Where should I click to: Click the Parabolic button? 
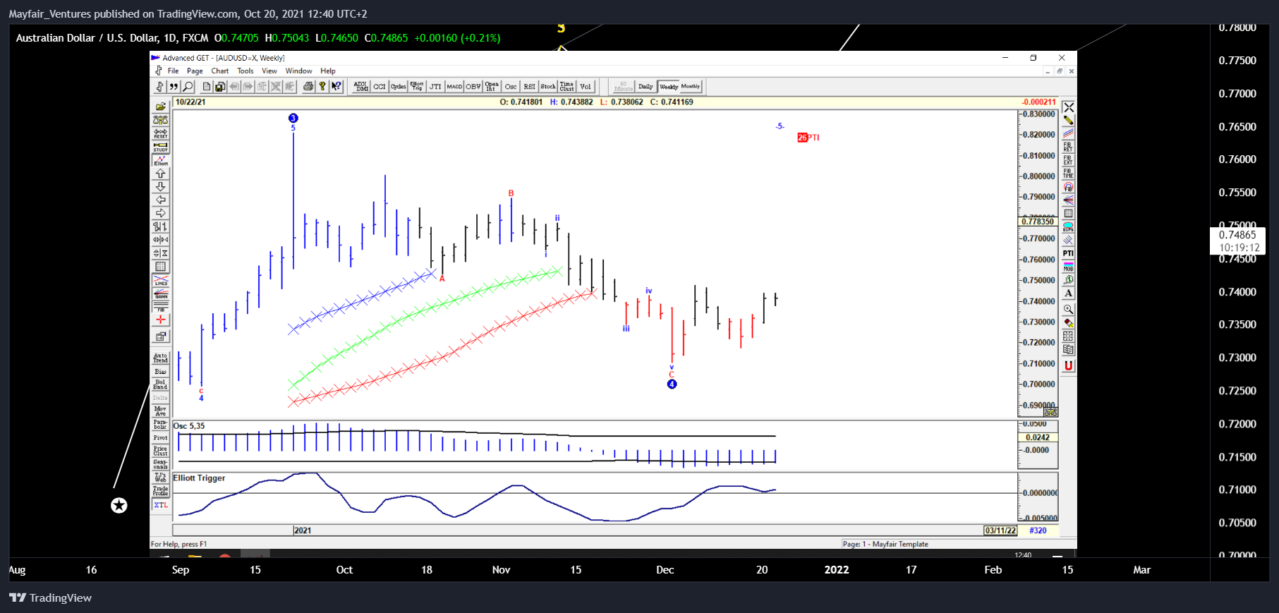coord(161,425)
